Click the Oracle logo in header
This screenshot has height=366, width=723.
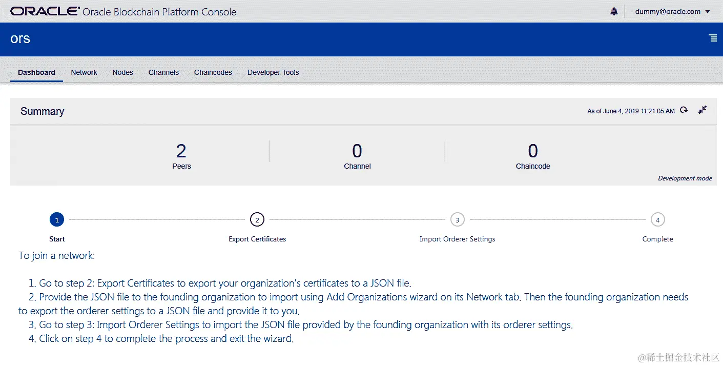(x=45, y=11)
